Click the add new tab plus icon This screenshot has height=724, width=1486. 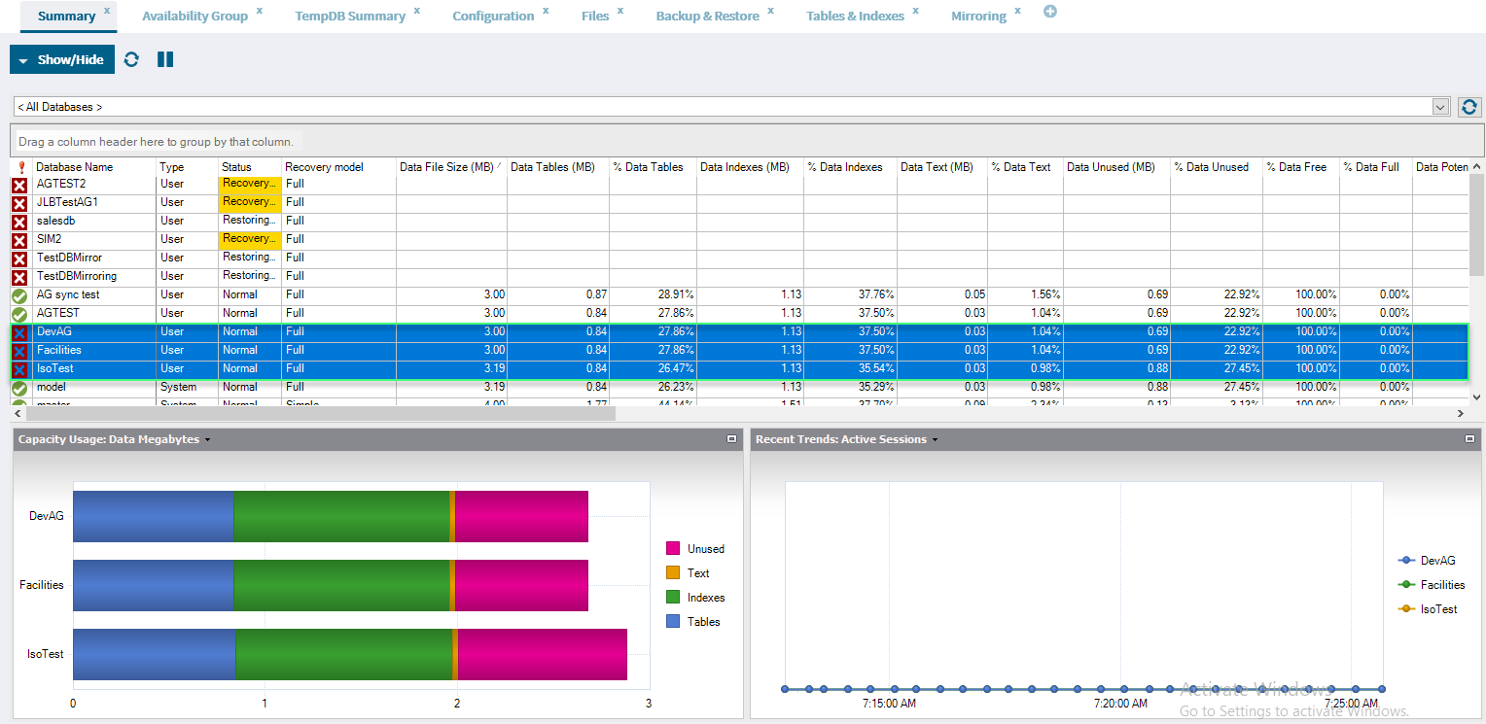point(1050,13)
